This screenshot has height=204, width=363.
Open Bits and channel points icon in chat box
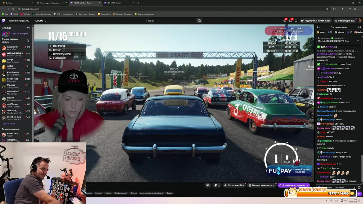(354, 188)
